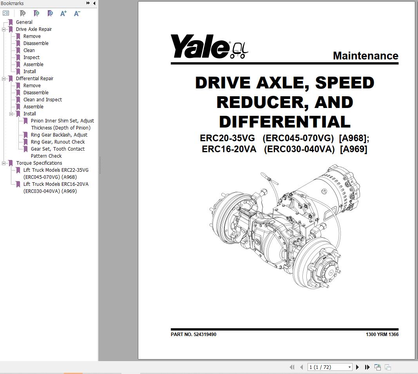Image resolution: width=418 pixels, height=374 pixels.
Task: Collapse the Bookmarks panel with arrow
Action: 94,3
